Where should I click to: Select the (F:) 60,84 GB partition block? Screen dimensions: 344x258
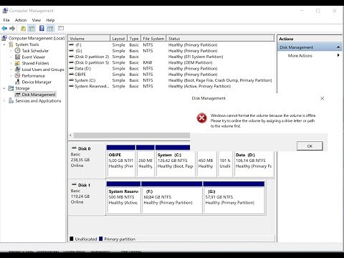coord(172,198)
